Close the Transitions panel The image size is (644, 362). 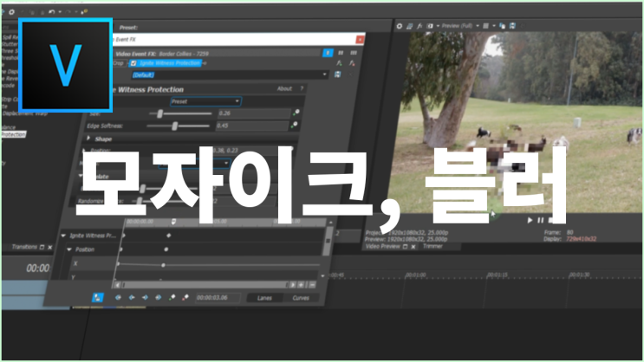pos(49,247)
